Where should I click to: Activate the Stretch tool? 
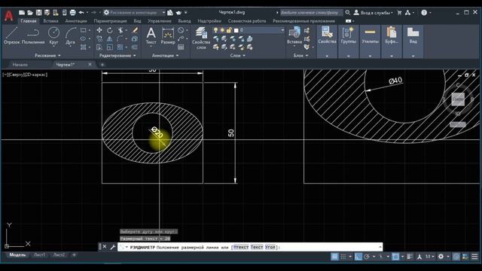coord(99,47)
